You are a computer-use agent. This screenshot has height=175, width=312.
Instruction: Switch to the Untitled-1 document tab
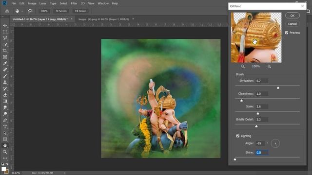pyautogui.click(x=40, y=19)
